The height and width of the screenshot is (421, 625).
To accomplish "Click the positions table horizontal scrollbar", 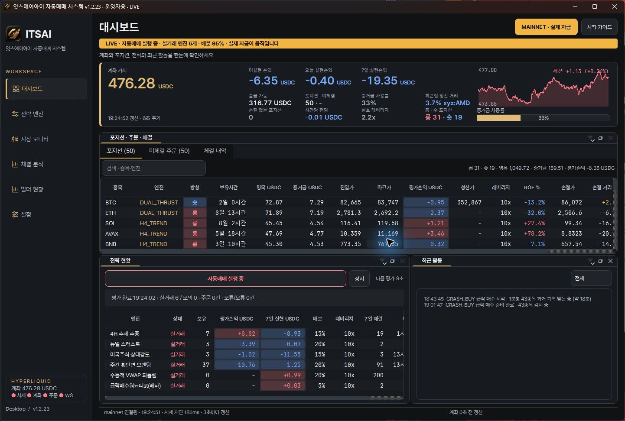I will [357, 251].
